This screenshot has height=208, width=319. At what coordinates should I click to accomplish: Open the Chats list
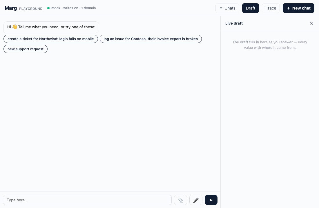tap(227, 8)
